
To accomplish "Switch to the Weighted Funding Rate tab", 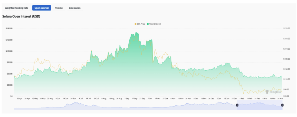I will pyautogui.click(x=17, y=8).
